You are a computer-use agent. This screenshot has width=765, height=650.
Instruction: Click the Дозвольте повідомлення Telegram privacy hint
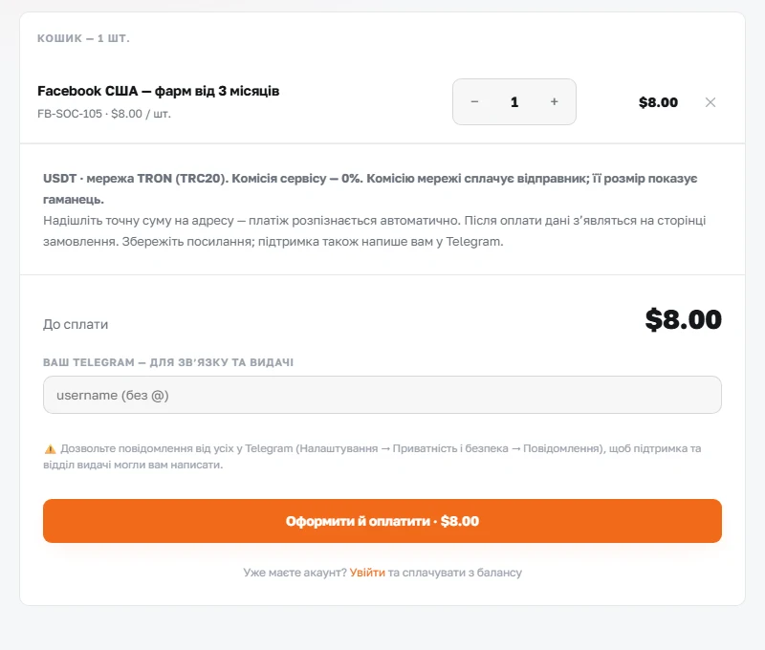click(x=372, y=456)
